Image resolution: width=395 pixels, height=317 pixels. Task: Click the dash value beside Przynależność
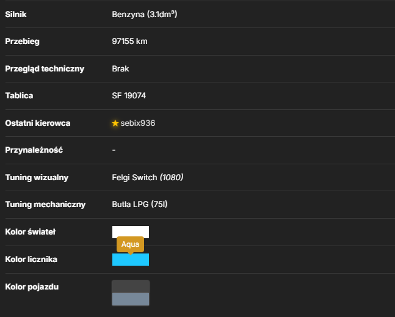pos(114,150)
